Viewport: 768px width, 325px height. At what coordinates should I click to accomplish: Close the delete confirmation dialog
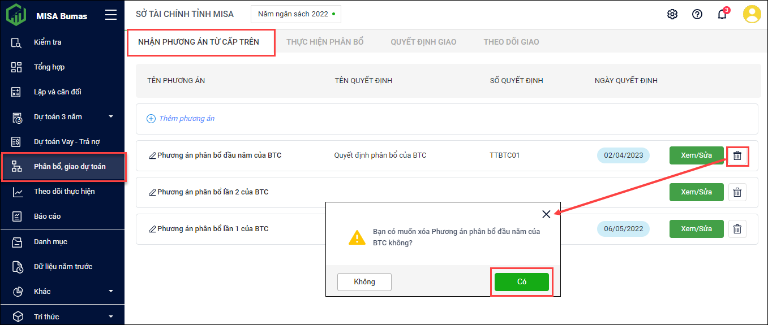(546, 214)
